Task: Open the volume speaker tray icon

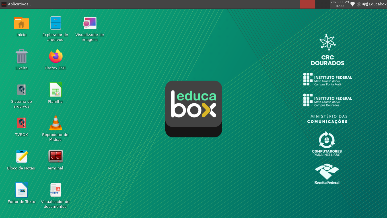Action: [x=365, y=4]
